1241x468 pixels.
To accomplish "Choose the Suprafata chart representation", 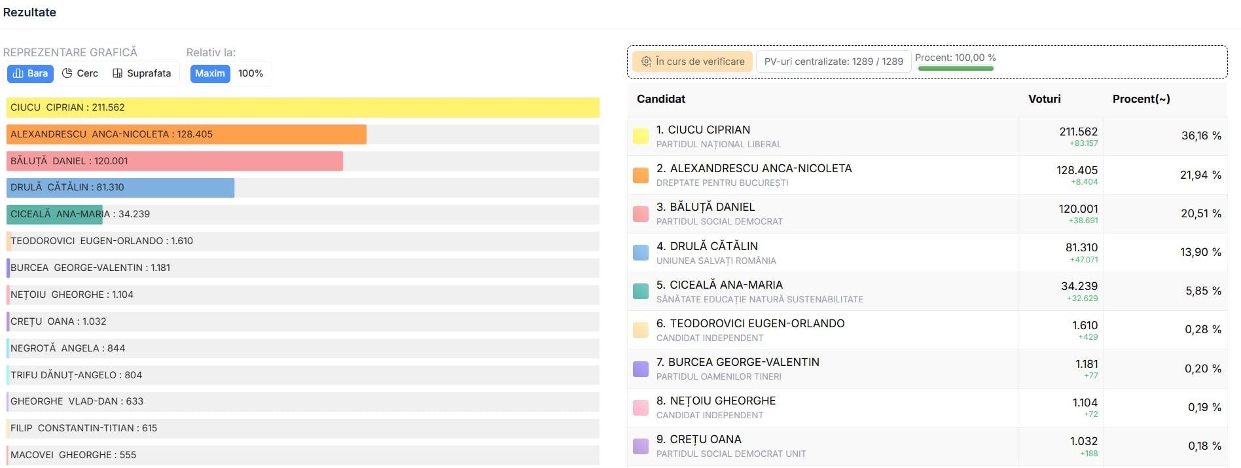I will (141, 73).
